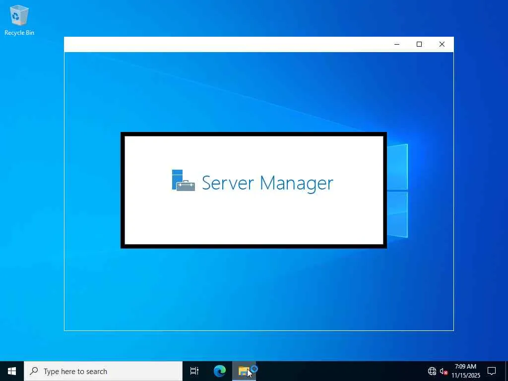This screenshot has width=508, height=381.
Task: Open File Explorer from the taskbar
Action: coord(244,371)
